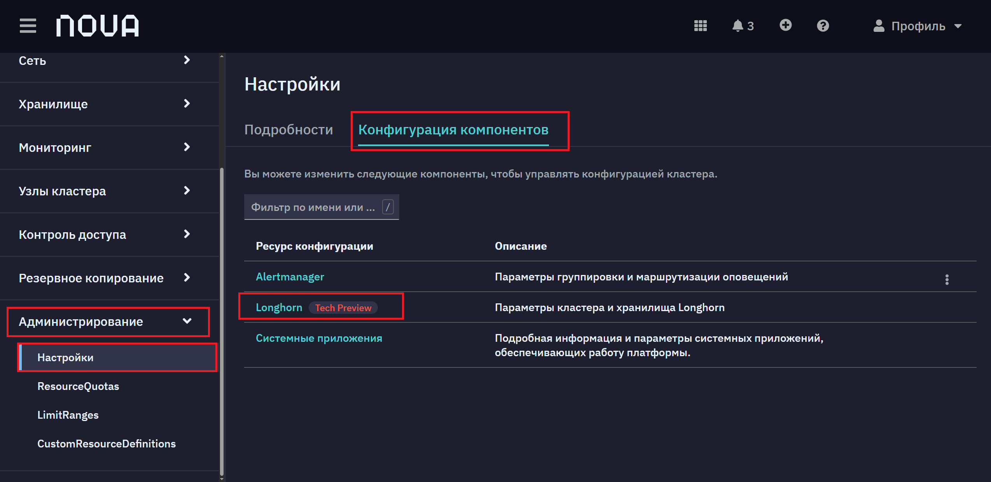Open the Профиль dropdown menu
The width and height of the screenshot is (991, 482).
(x=918, y=26)
